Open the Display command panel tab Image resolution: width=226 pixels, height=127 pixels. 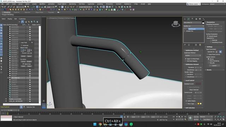(200, 19)
